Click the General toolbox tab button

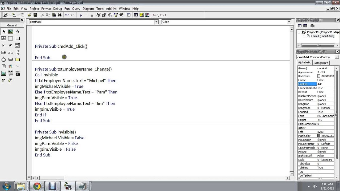pos(12,25)
